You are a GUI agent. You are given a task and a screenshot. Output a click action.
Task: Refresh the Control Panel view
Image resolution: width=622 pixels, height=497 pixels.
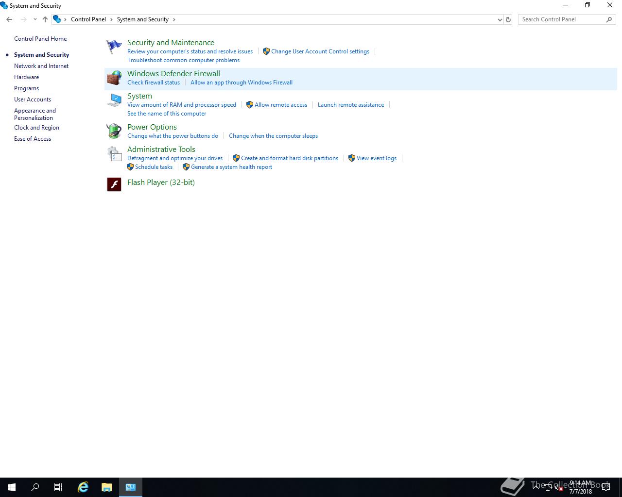pos(508,19)
